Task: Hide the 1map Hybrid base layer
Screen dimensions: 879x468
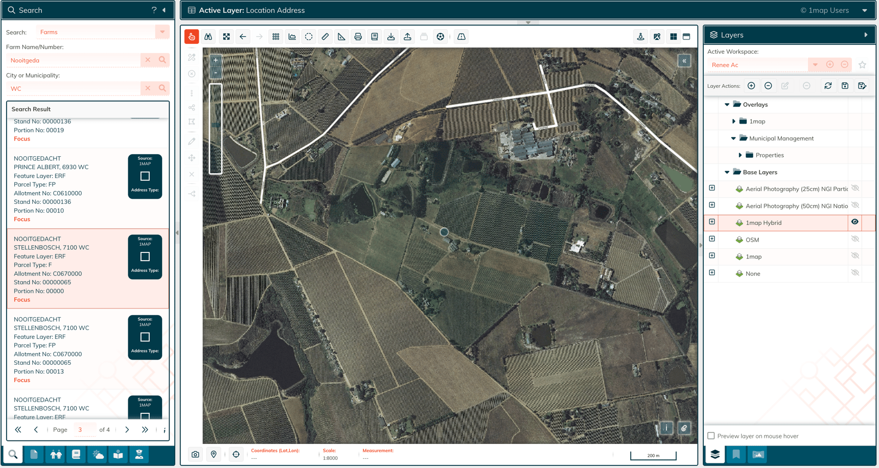Action: coord(855,222)
